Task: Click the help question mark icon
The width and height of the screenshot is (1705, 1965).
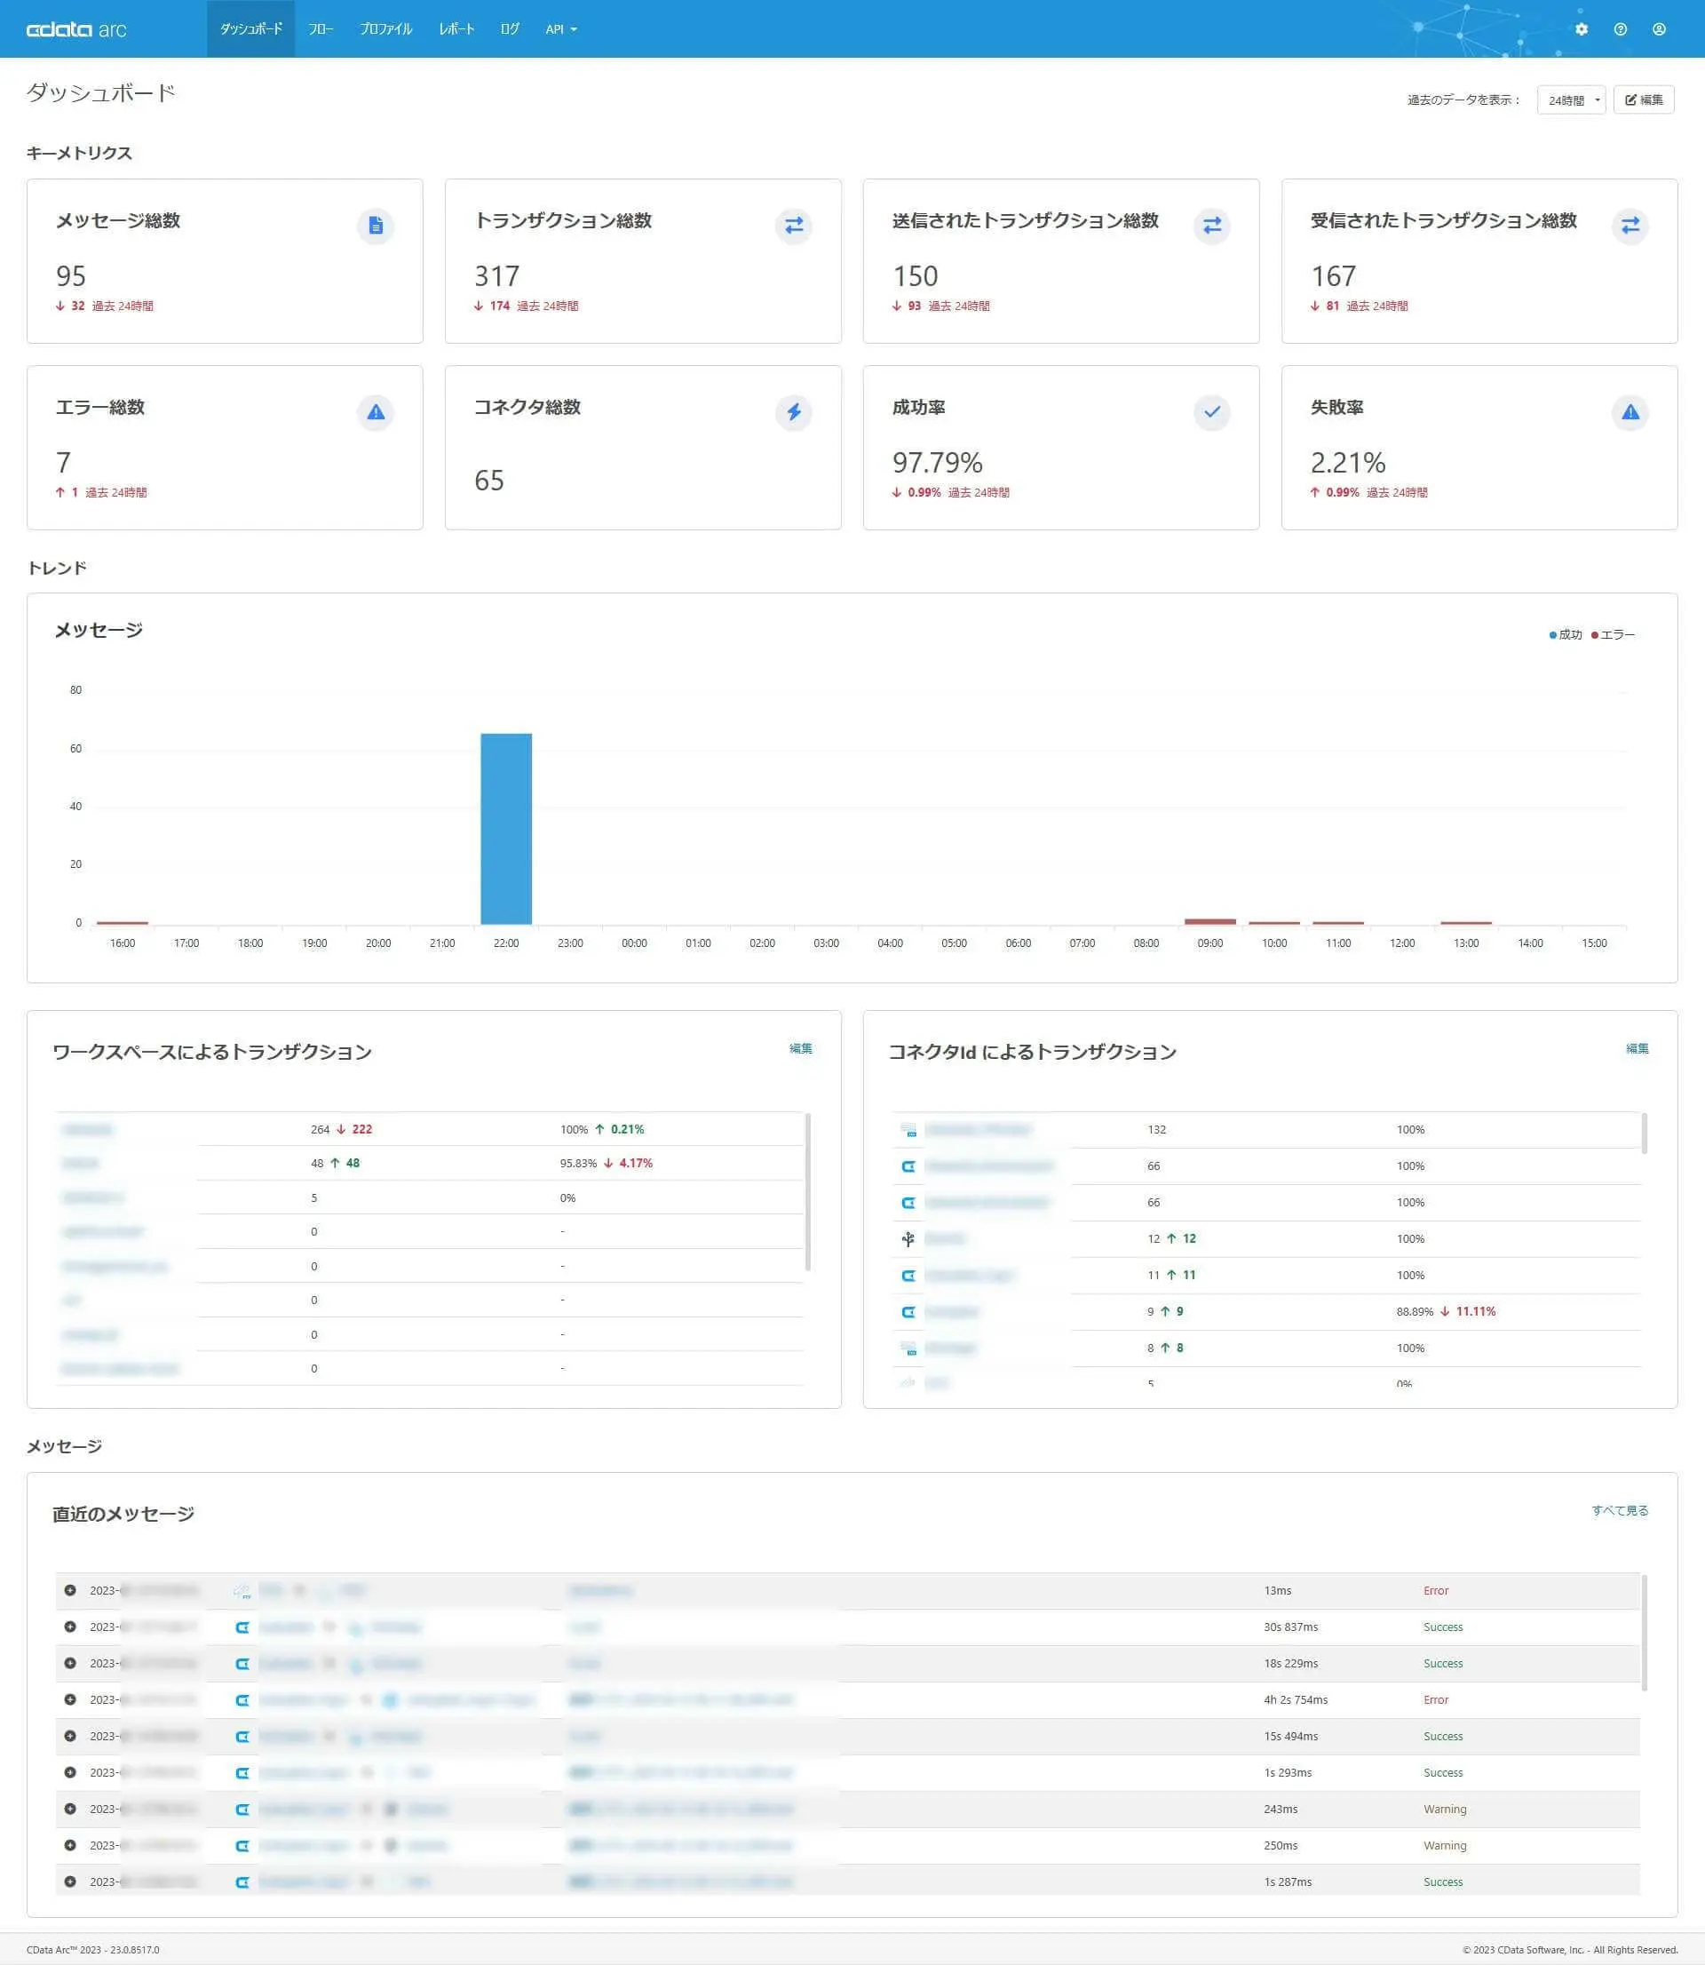Action: 1621,29
